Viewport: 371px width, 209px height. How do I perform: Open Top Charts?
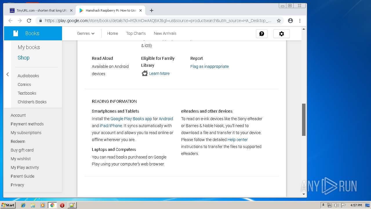click(136, 33)
